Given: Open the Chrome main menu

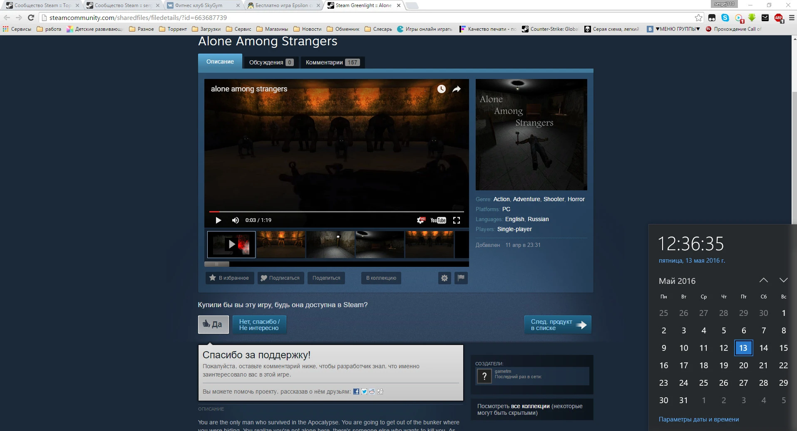Looking at the screenshot, I should point(792,17).
